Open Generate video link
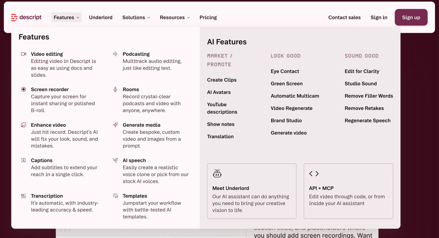 pos(289,133)
